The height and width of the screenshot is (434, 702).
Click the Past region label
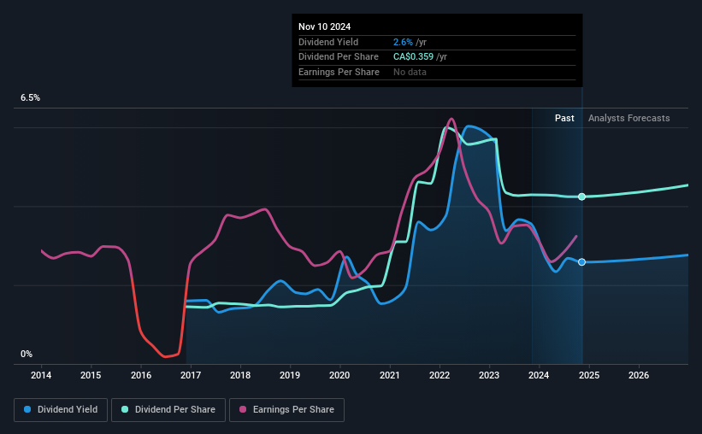564,118
